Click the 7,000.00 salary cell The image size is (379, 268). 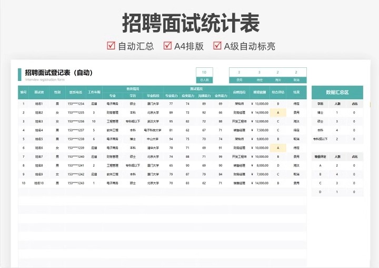tap(260, 174)
